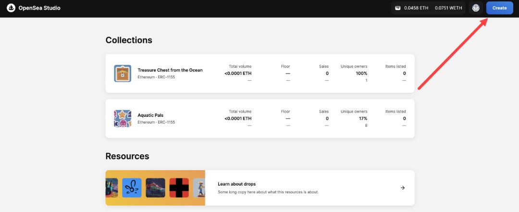Screen dimensions: 519x212
Task: Click Treasure Chest Total volume value
Action: click(238, 74)
